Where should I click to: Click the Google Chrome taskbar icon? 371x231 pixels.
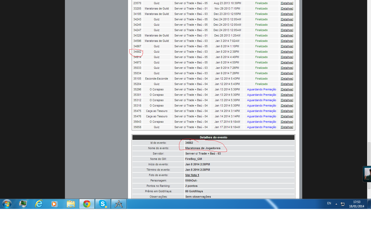point(87,204)
